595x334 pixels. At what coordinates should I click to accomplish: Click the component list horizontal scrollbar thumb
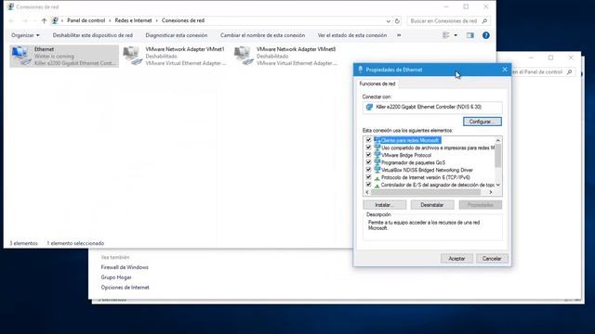pos(426,192)
